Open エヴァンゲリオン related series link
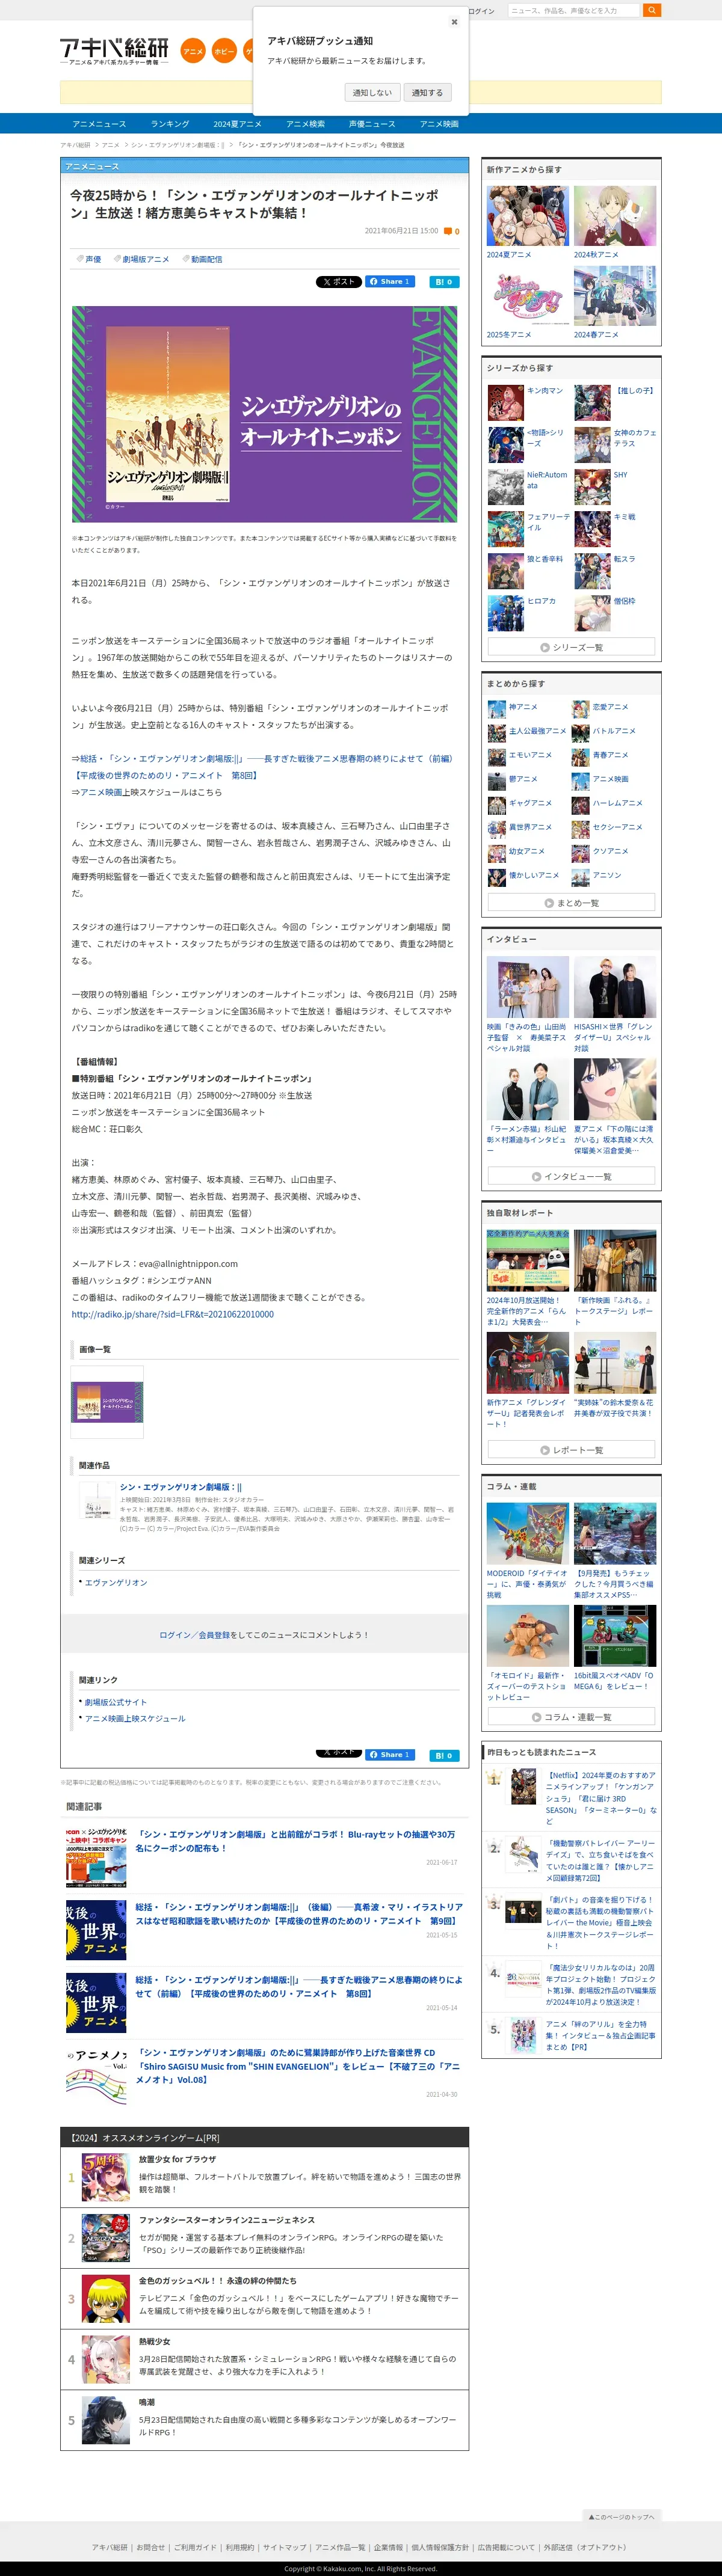Image resolution: width=722 pixels, height=2576 pixels. (115, 1582)
